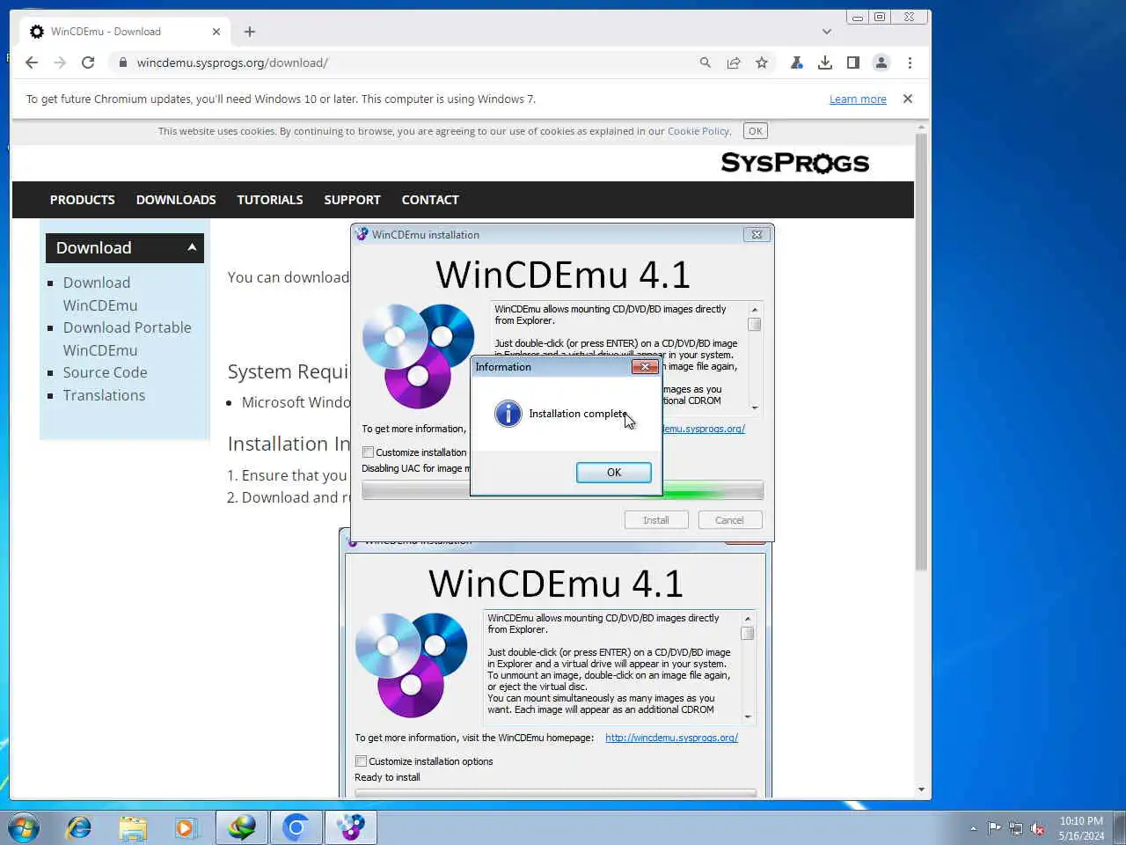The image size is (1126, 845).
Task: Open a new browser tab
Action: click(x=250, y=32)
